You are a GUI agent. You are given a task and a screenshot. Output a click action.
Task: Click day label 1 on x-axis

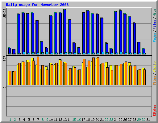tap(10, 120)
